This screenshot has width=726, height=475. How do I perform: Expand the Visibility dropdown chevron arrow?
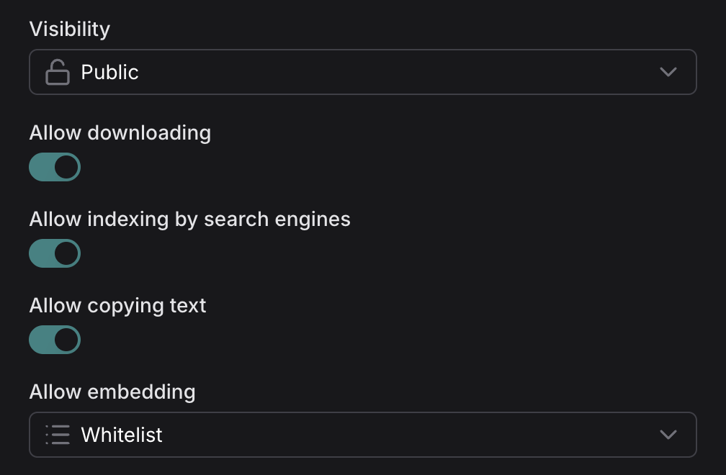[x=668, y=72]
